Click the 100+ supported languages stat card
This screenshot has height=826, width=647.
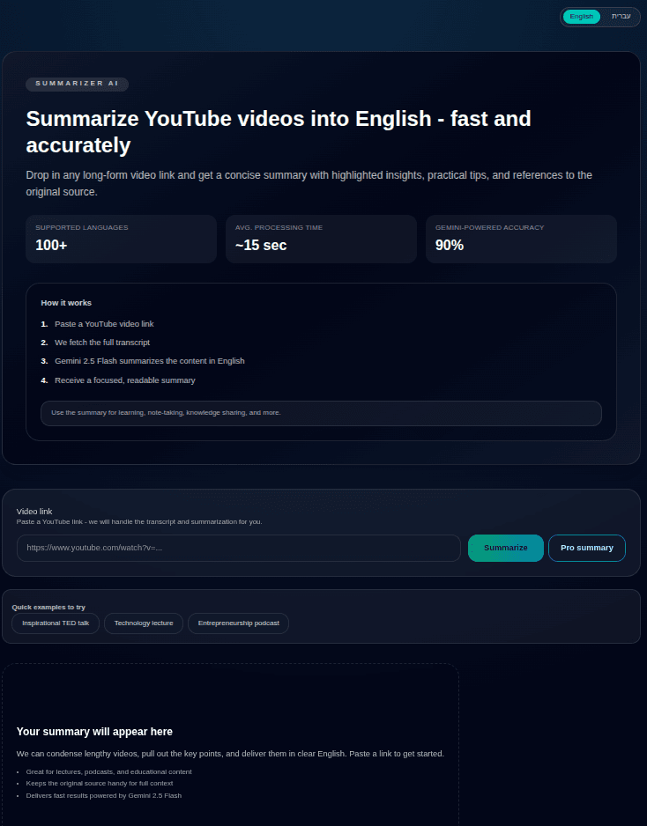pos(121,239)
